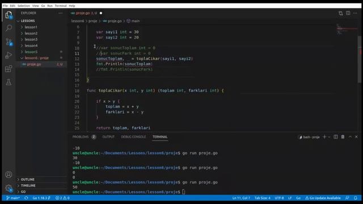Switch to the OUTPUT tab
363x204 pixels.
tap(108, 137)
